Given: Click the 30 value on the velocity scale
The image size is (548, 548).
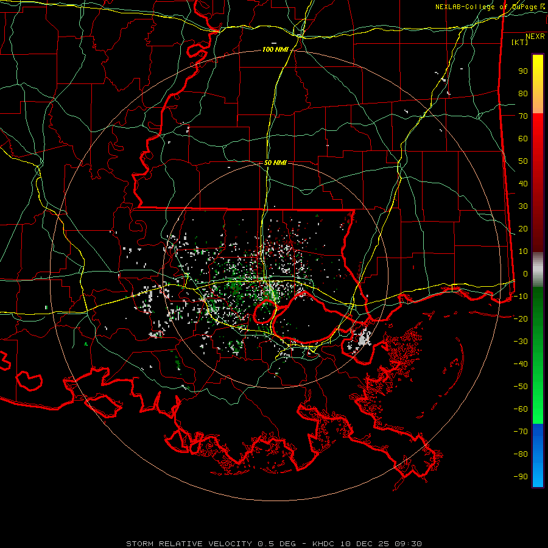Looking at the screenshot, I should [523, 206].
